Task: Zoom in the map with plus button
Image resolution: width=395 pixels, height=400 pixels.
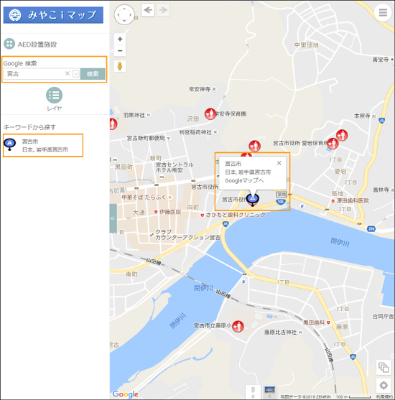Action: tap(120, 39)
